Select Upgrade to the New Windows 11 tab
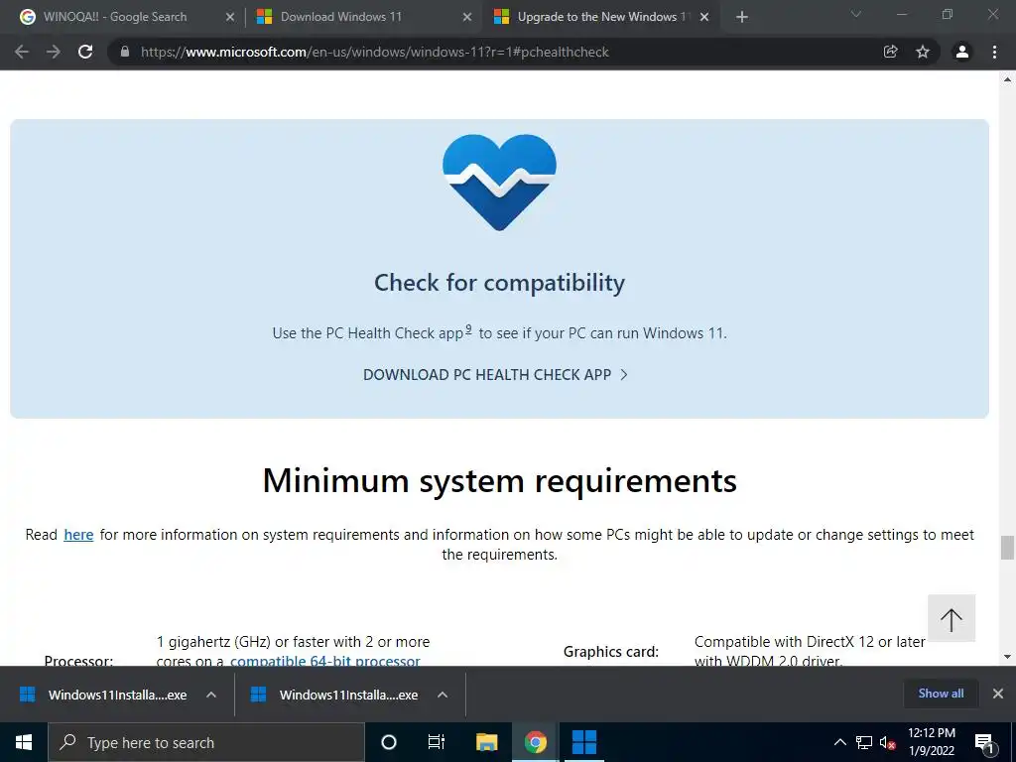The height and width of the screenshot is (762, 1016). (601, 17)
